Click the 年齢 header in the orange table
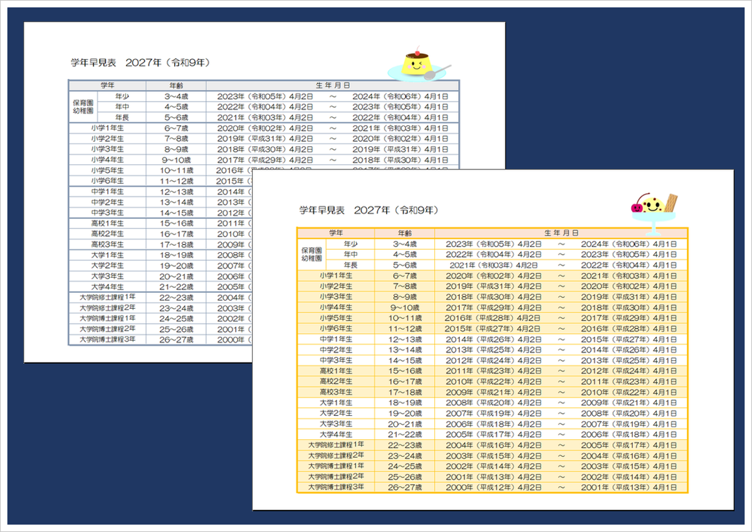Screen dimensions: 752x532 click(x=405, y=233)
